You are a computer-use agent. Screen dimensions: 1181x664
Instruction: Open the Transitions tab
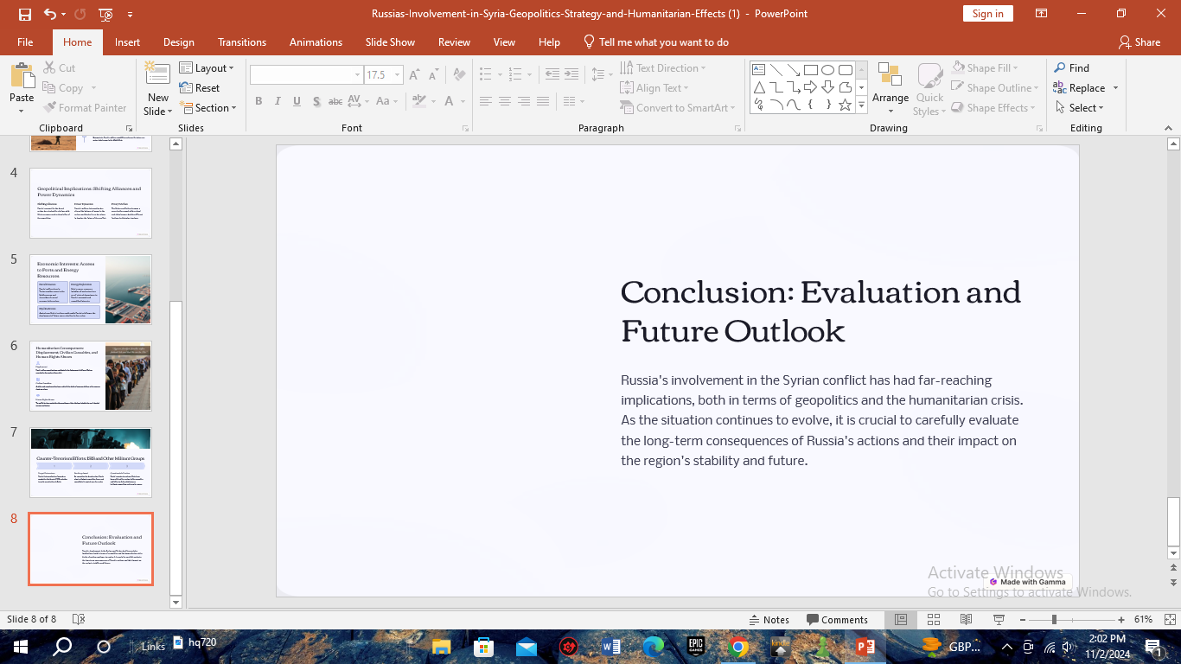click(242, 42)
